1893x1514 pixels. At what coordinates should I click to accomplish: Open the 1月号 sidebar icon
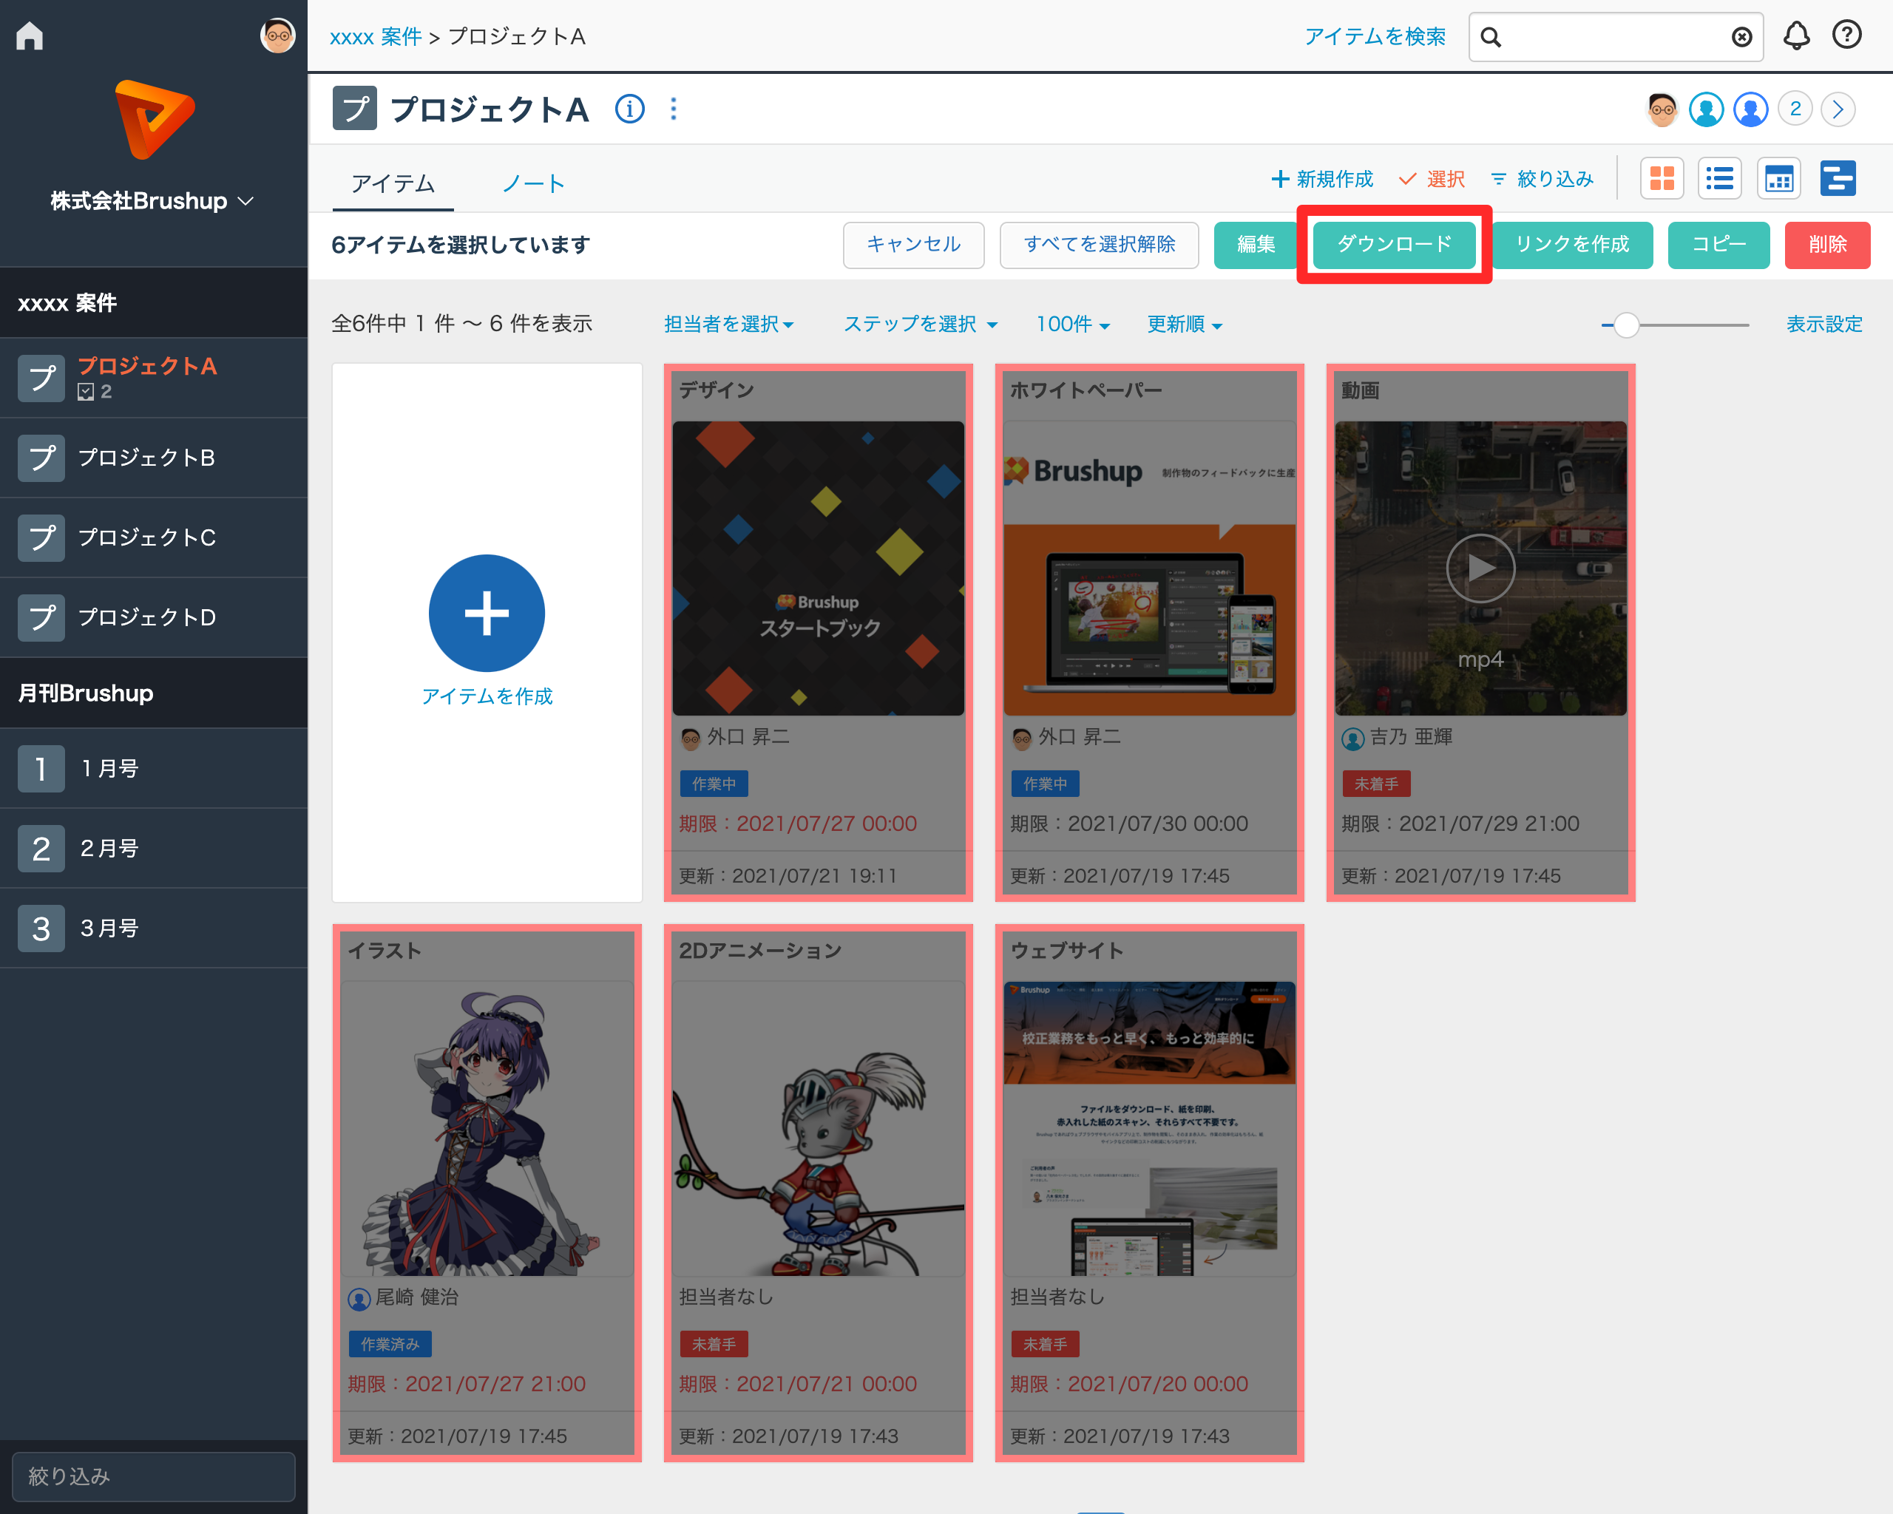(41, 769)
